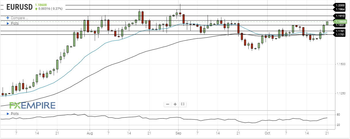The height and width of the screenshot is (139, 350).
Task: Click the green 1.18608 current price tag
Action: (x=340, y=21)
